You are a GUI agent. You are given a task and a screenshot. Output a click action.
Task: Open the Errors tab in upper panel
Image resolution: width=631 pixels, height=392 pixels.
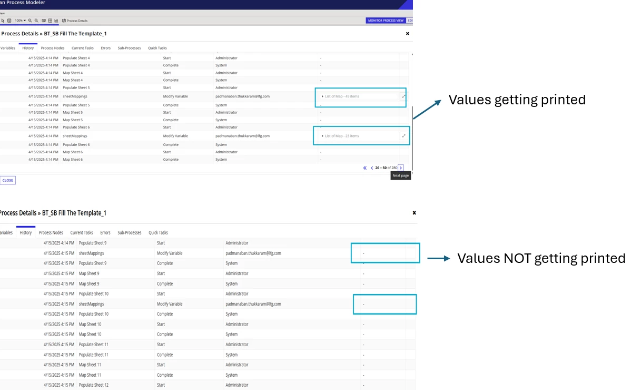[106, 48]
